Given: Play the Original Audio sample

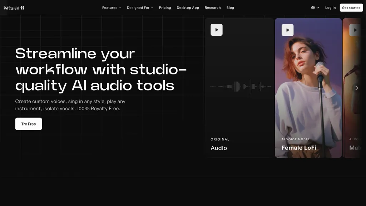Looking at the screenshot, I should click(217, 30).
